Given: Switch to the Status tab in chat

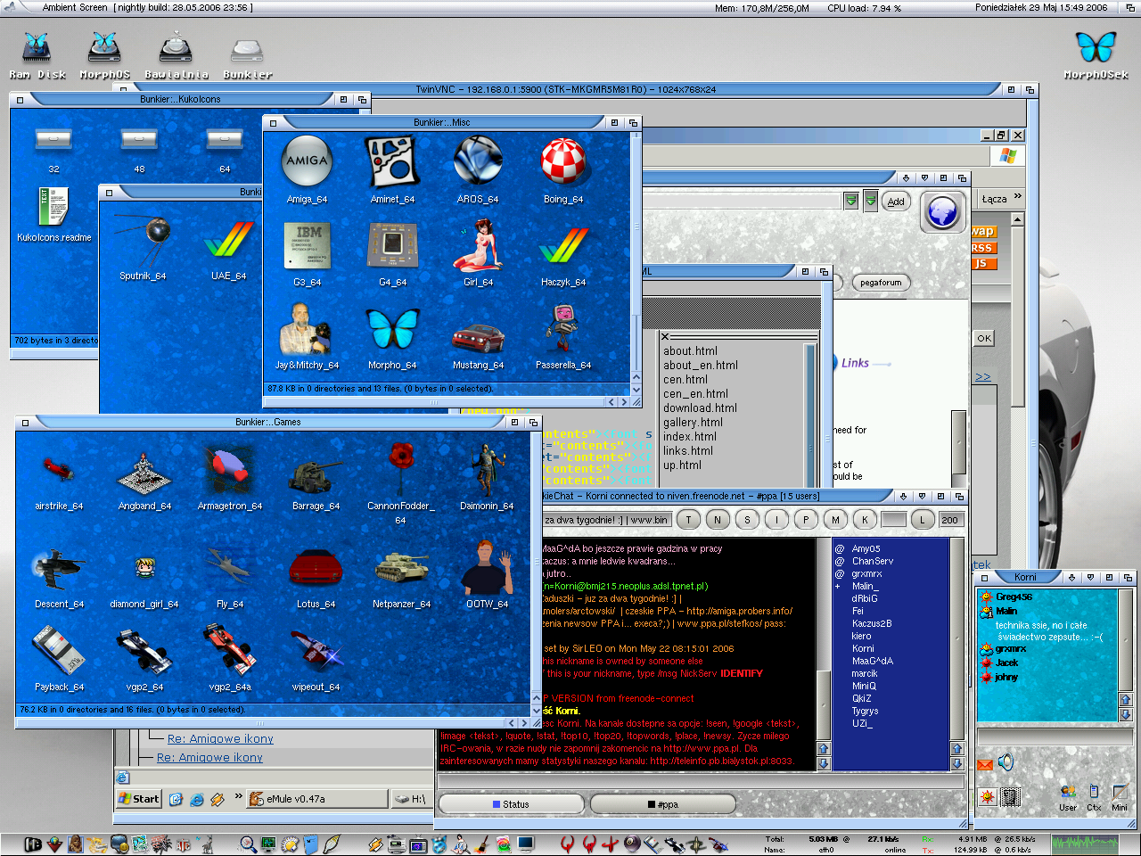Looking at the screenshot, I should [511, 804].
